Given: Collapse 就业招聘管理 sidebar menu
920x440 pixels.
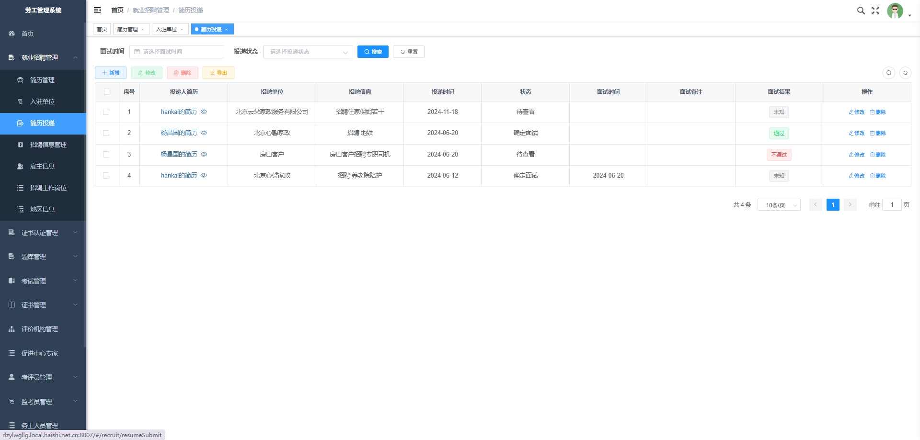Looking at the screenshot, I should click(43, 57).
